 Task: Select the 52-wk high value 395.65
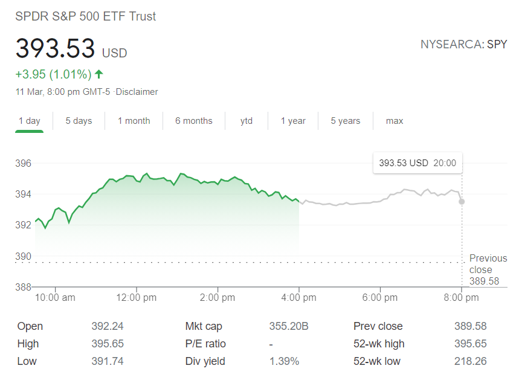471,344
